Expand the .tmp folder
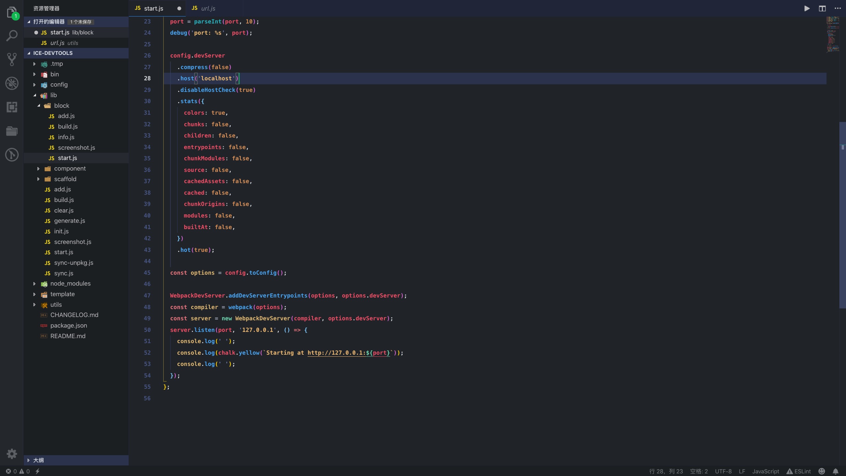The height and width of the screenshot is (476, 846). coord(76,63)
